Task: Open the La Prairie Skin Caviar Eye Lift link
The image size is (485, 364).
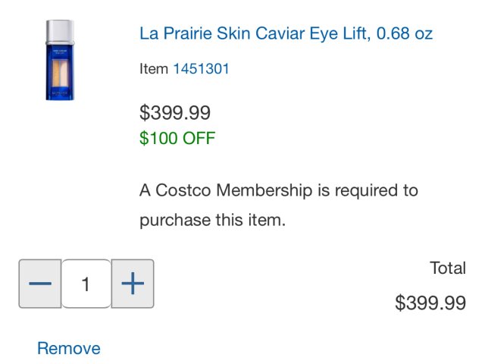Action: tap(286, 34)
